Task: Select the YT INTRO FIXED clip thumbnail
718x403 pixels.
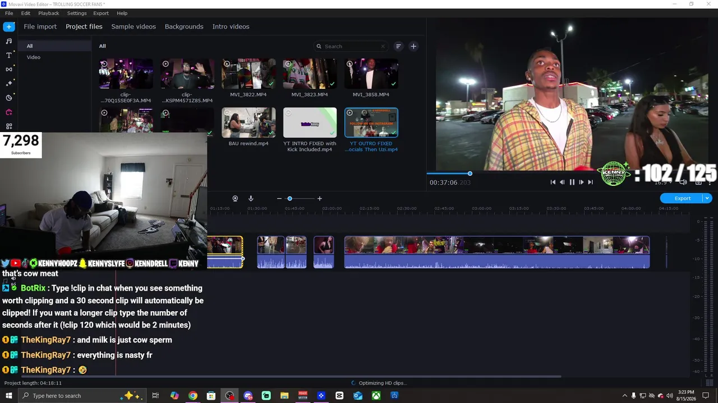Action: point(310,123)
